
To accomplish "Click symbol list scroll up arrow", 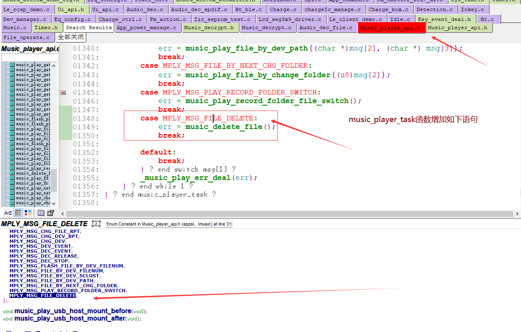I will click(54, 65).
